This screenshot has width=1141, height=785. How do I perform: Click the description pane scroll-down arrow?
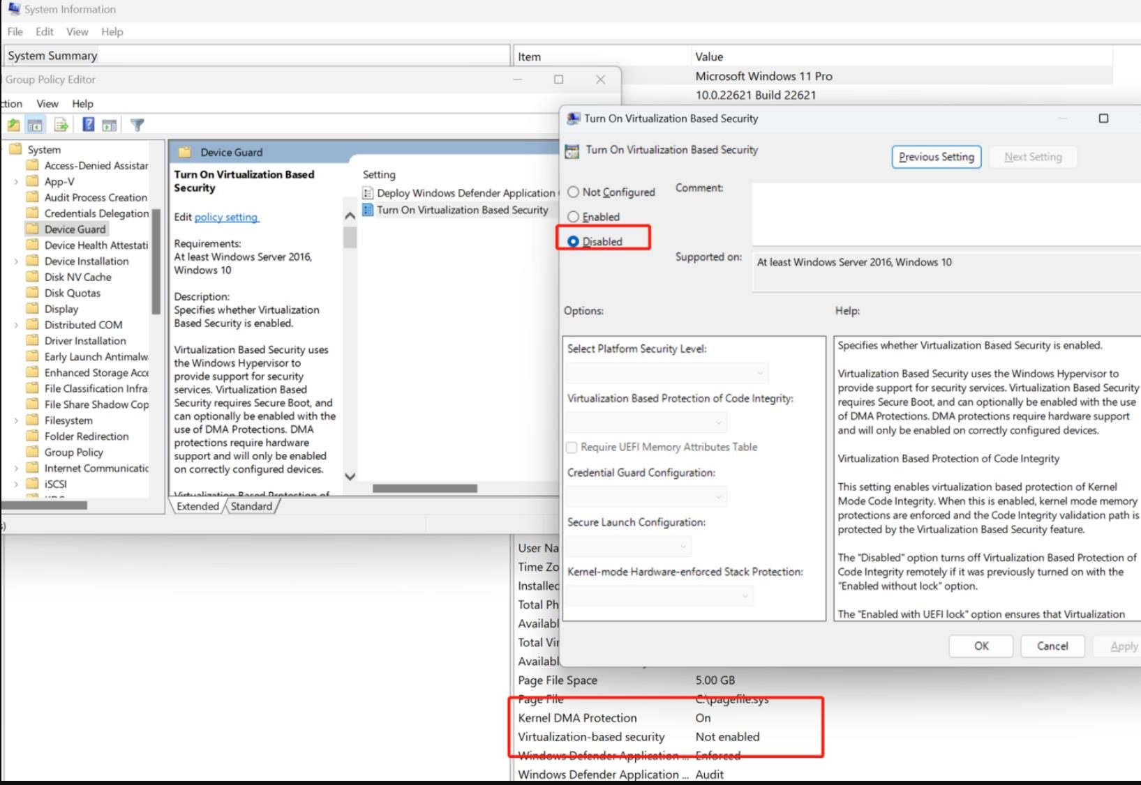pos(350,477)
